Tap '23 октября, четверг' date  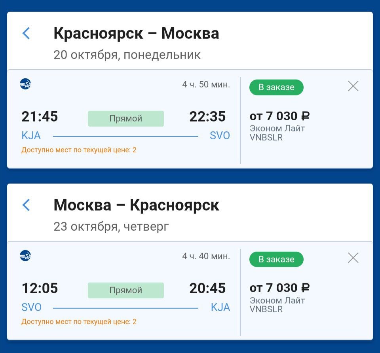111,227
